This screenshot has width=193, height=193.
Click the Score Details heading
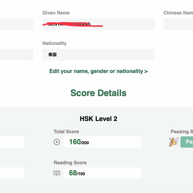pos(98,93)
